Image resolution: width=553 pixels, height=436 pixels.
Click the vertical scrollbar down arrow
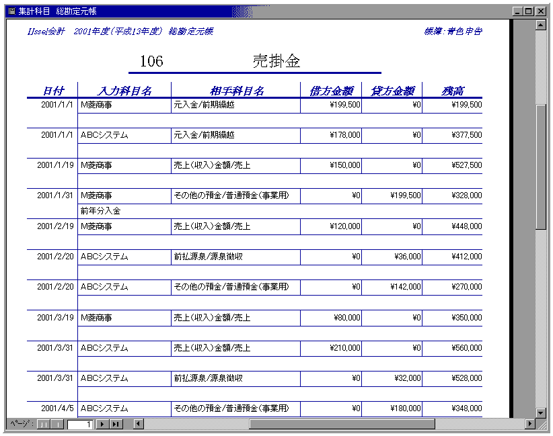pyautogui.click(x=541, y=412)
